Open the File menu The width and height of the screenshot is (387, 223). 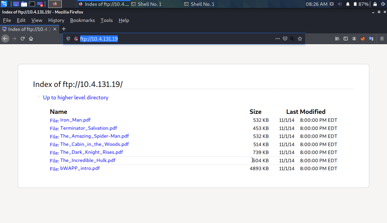point(7,20)
